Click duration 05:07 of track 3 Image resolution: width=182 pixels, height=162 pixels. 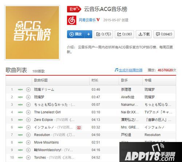tap(96, 104)
